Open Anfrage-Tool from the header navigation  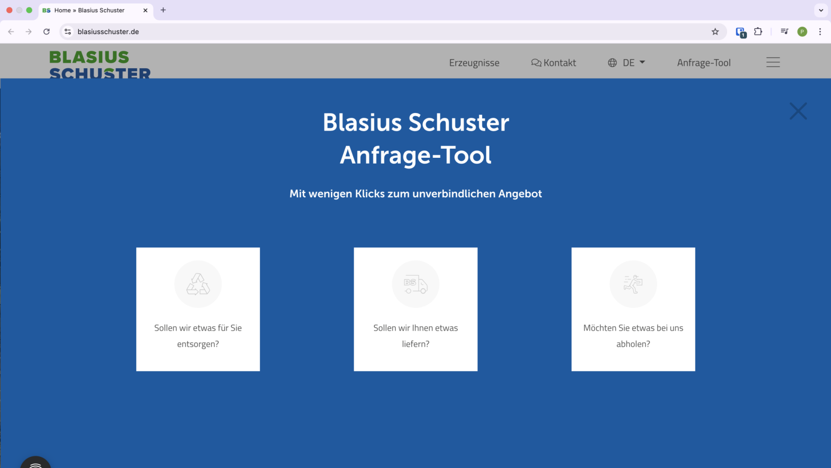tap(704, 63)
